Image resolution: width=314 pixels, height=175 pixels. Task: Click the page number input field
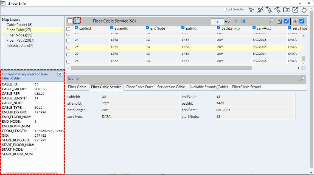click(217, 22)
